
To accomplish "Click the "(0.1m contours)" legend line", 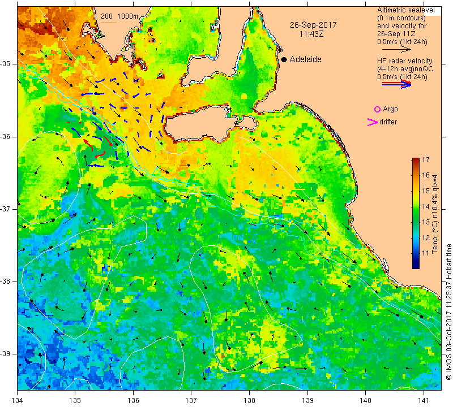I will 401,18.
